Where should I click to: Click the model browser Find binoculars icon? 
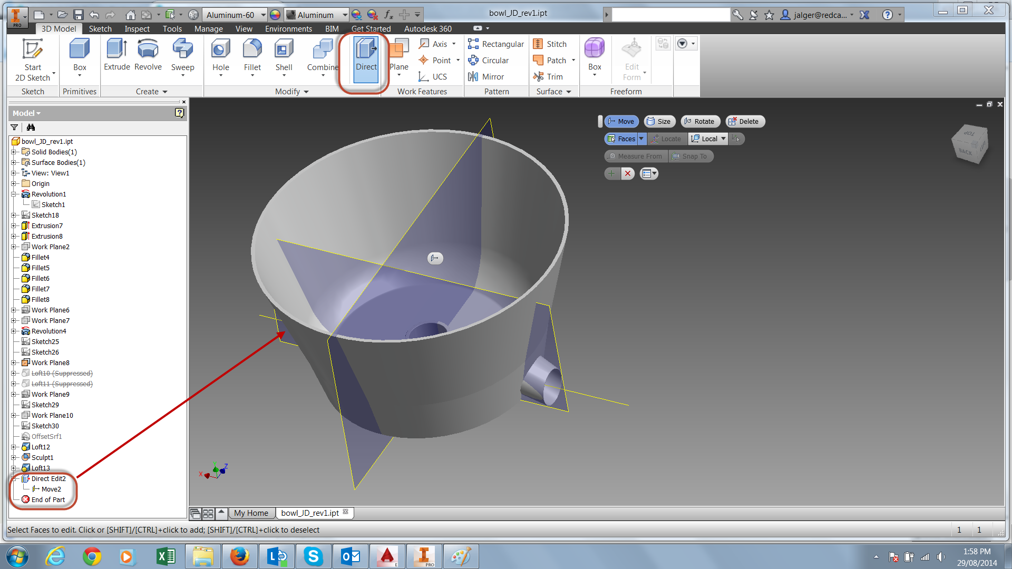click(31, 127)
